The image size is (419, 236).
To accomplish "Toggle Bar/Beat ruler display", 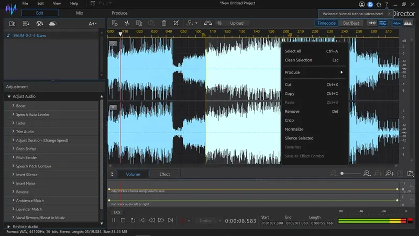I will pos(351,23).
